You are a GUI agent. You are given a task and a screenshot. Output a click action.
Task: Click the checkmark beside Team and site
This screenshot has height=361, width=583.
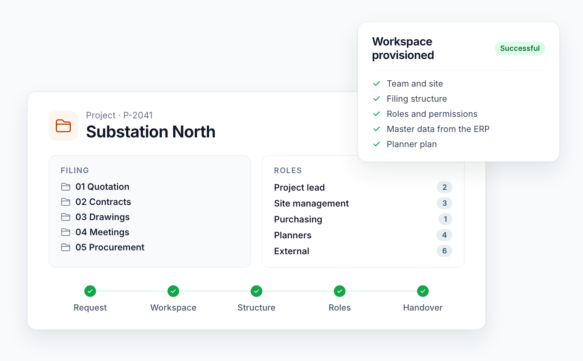pyautogui.click(x=377, y=83)
